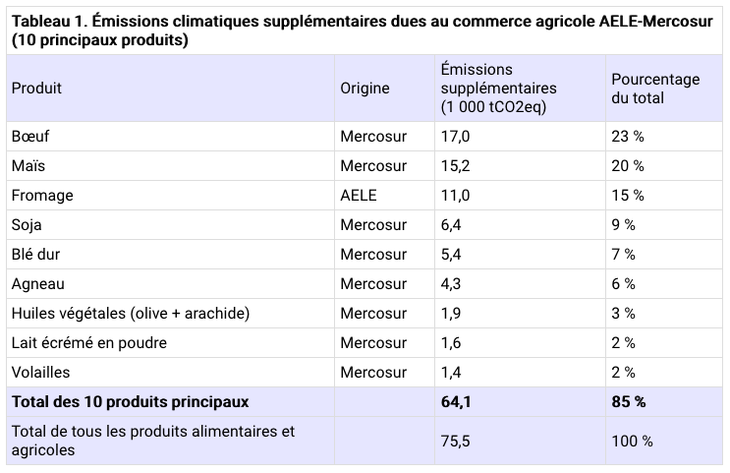Select the Soja product cell
730x473 pixels.
tap(28, 224)
